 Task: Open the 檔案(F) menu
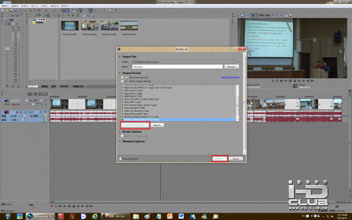coord(5,6)
